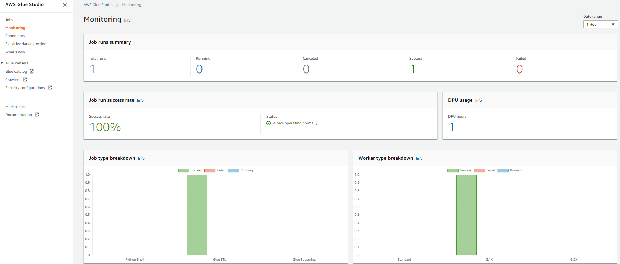Click the Total runs value 1
Image resolution: width=620 pixels, height=264 pixels.
coord(92,69)
